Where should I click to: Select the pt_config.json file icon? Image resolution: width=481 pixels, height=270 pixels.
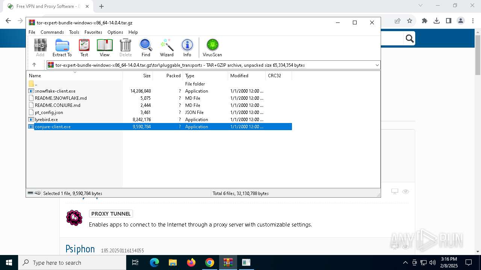(31, 112)
